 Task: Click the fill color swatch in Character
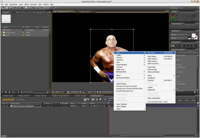[193, 35]
